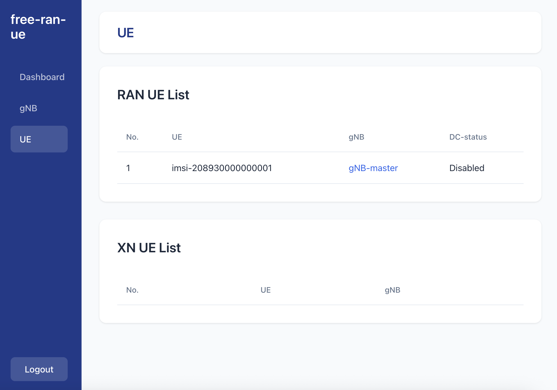The image size is (557, 390).
Task: Select the UE sidebar entry
Action: point(39,139)
